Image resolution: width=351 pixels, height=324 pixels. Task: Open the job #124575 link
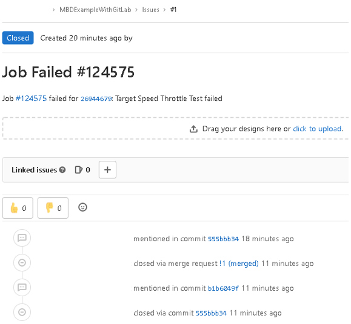click(31, 99)
